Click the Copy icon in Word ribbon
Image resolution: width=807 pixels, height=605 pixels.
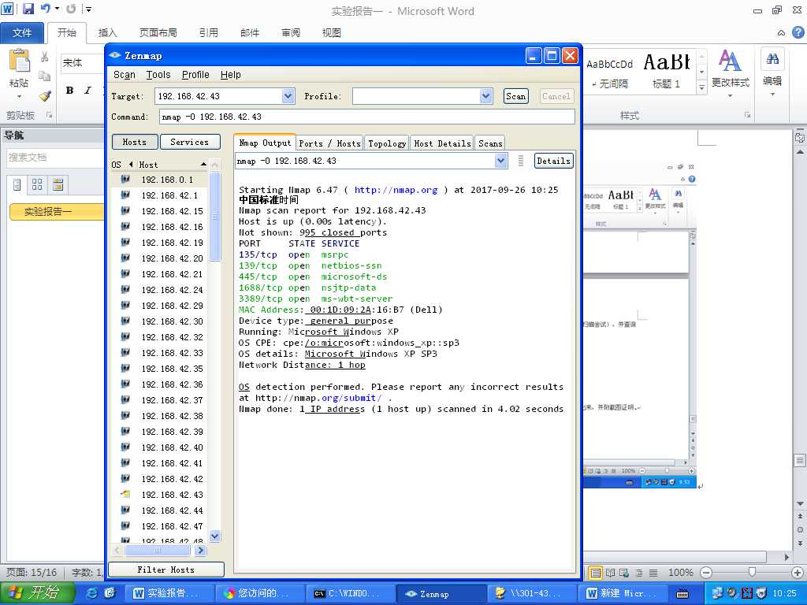coord(45,76)
